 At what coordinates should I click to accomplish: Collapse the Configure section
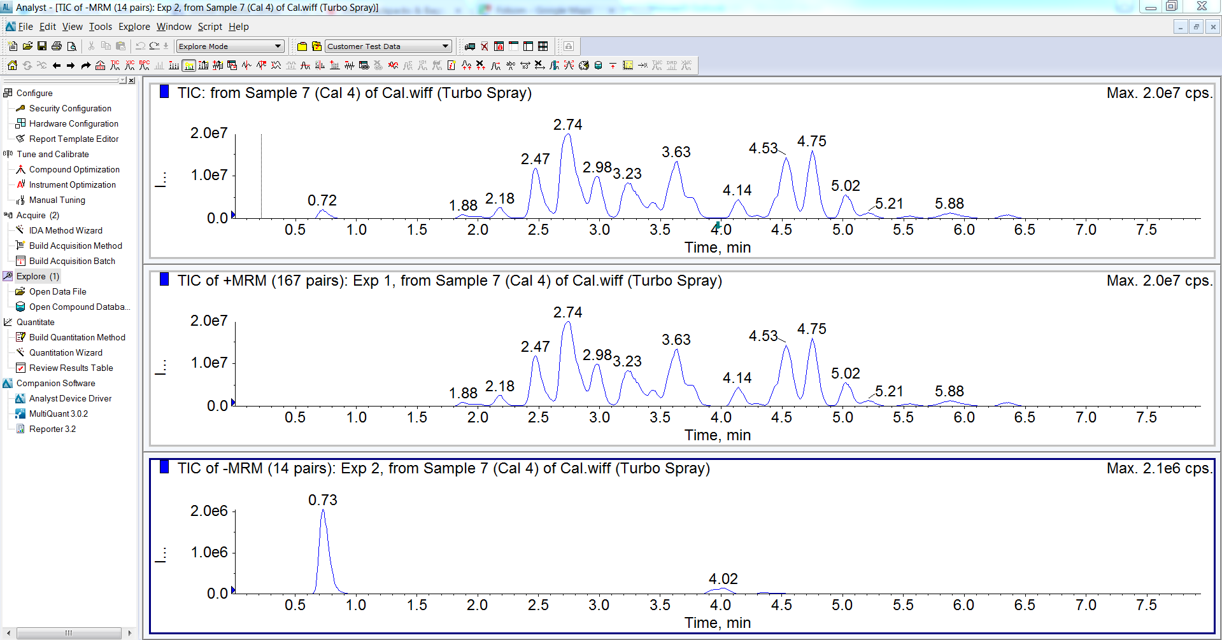click(8, 93)
